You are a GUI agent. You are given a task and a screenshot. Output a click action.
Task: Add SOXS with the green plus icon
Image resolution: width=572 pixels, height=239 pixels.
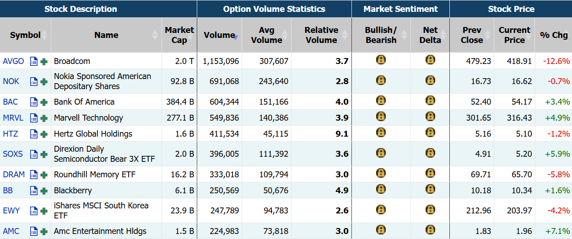point(44,154)
